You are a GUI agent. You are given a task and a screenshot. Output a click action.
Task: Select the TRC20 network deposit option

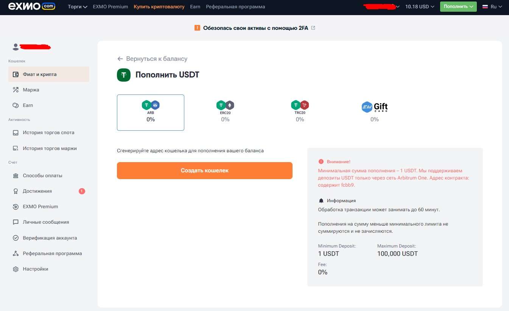300,113
